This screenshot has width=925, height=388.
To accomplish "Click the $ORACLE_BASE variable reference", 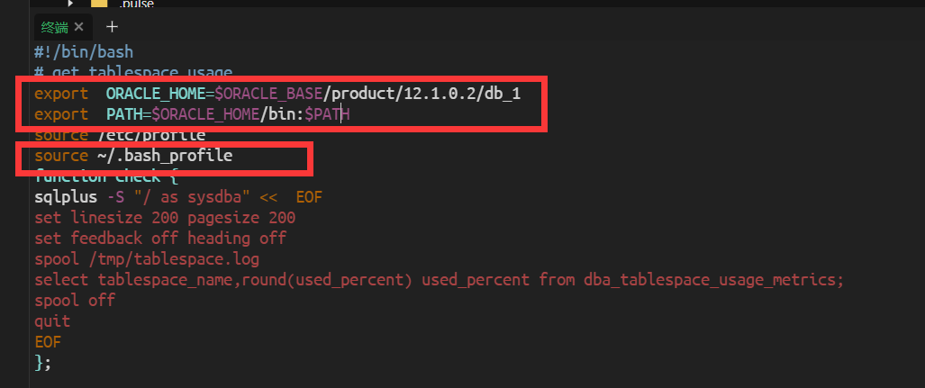I will [268, 93].
